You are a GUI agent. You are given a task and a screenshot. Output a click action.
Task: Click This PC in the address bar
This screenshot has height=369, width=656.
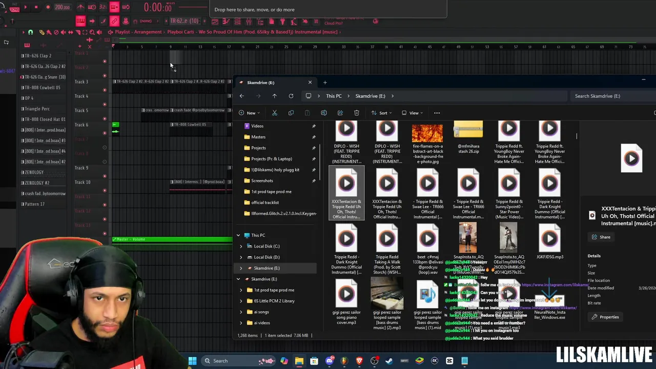pyautogui.click(x=334, y=96)
